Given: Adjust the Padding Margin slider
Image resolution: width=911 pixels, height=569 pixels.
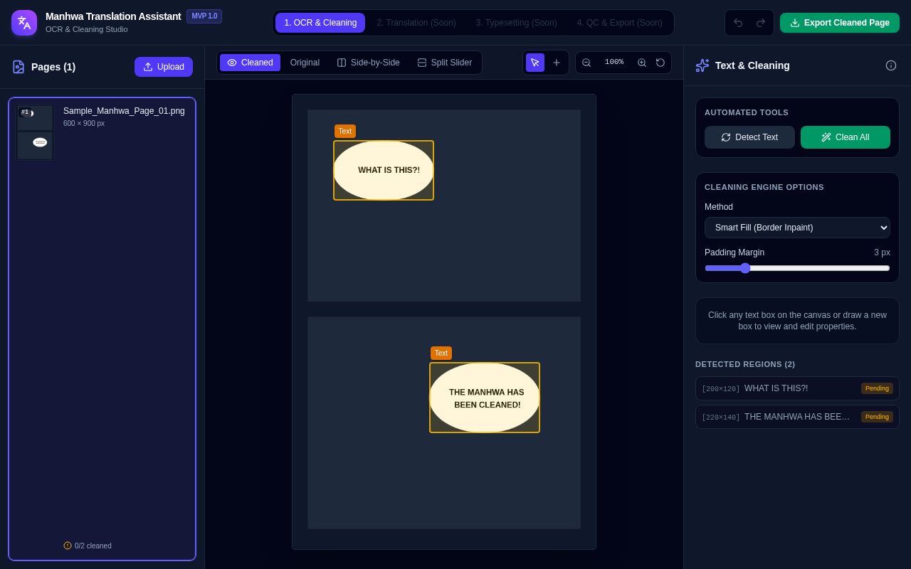Looking at the screenshot, I should [797, 268].
